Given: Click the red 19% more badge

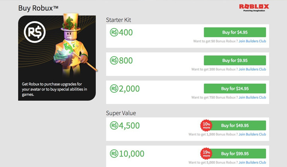Looking at the screenshot, I should tap(206, 153).
